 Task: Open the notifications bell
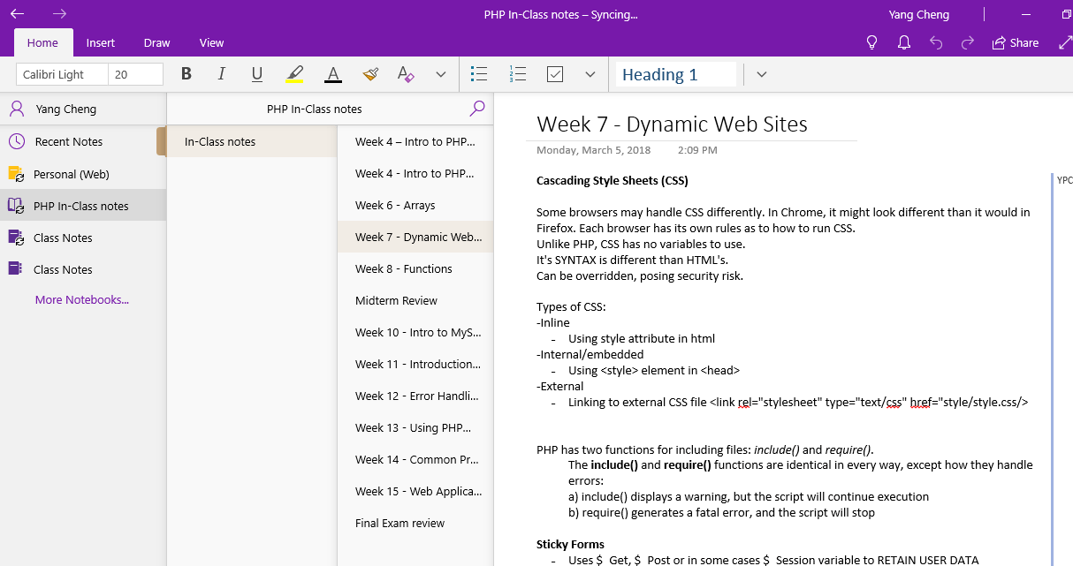pos(903,42)
